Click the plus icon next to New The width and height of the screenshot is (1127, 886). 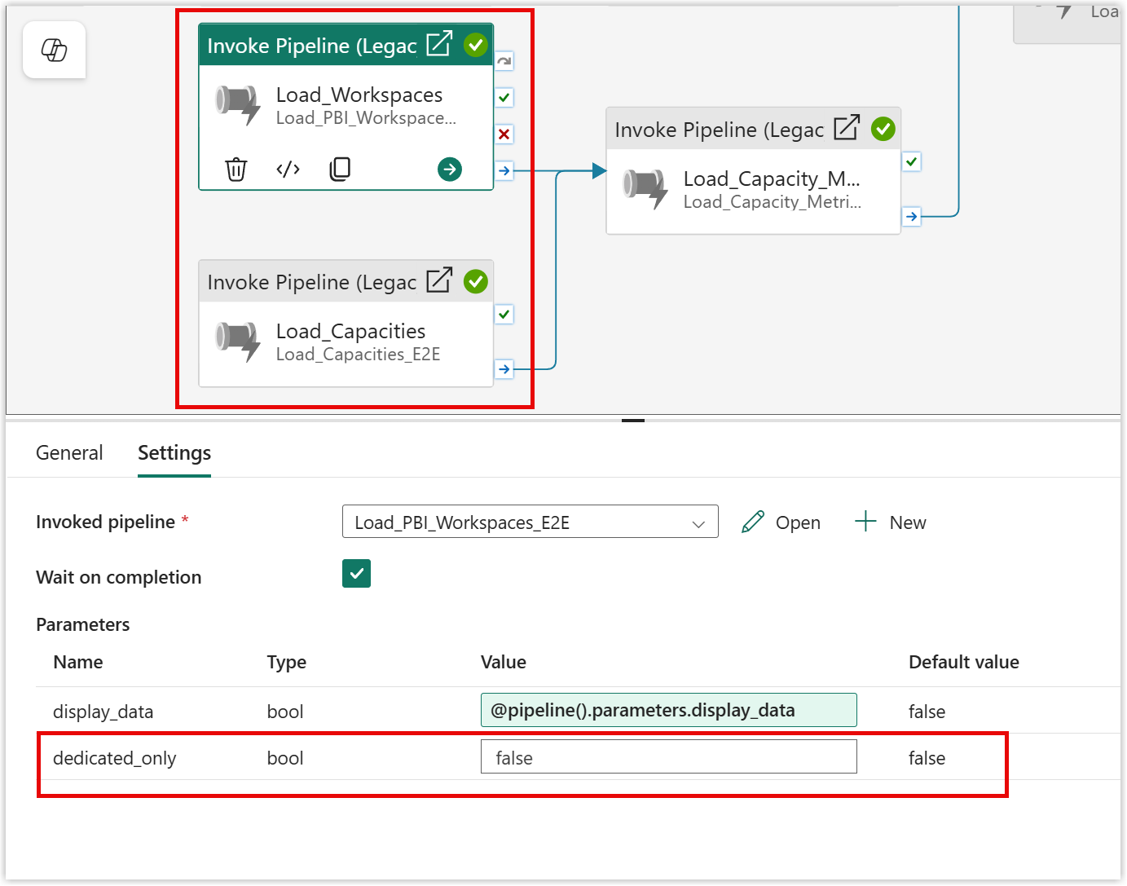865,522
